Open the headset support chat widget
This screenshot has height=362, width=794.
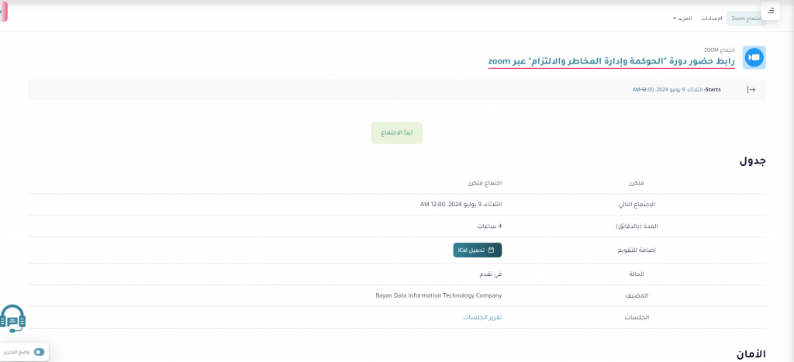click(12, 318)
